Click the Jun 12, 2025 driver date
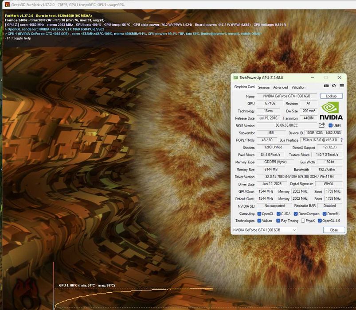 272,184
